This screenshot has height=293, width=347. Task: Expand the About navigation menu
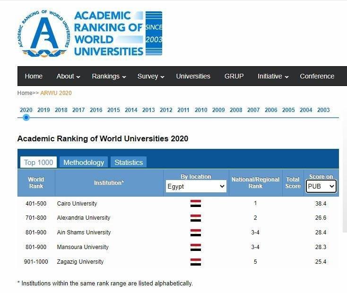68,76
